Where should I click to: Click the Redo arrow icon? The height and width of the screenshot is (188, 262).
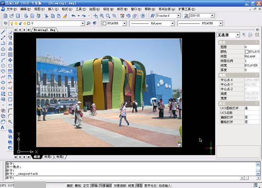click(x=83, y=16)
